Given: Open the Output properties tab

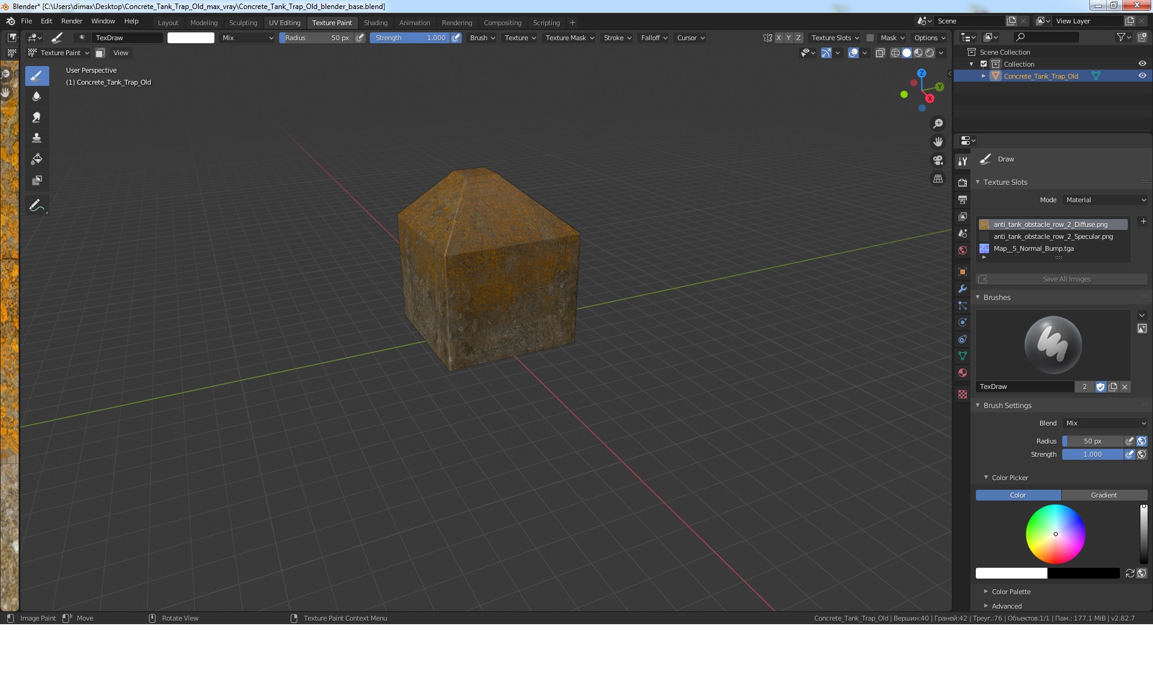Looking at the screenshot, I should 963,199.
